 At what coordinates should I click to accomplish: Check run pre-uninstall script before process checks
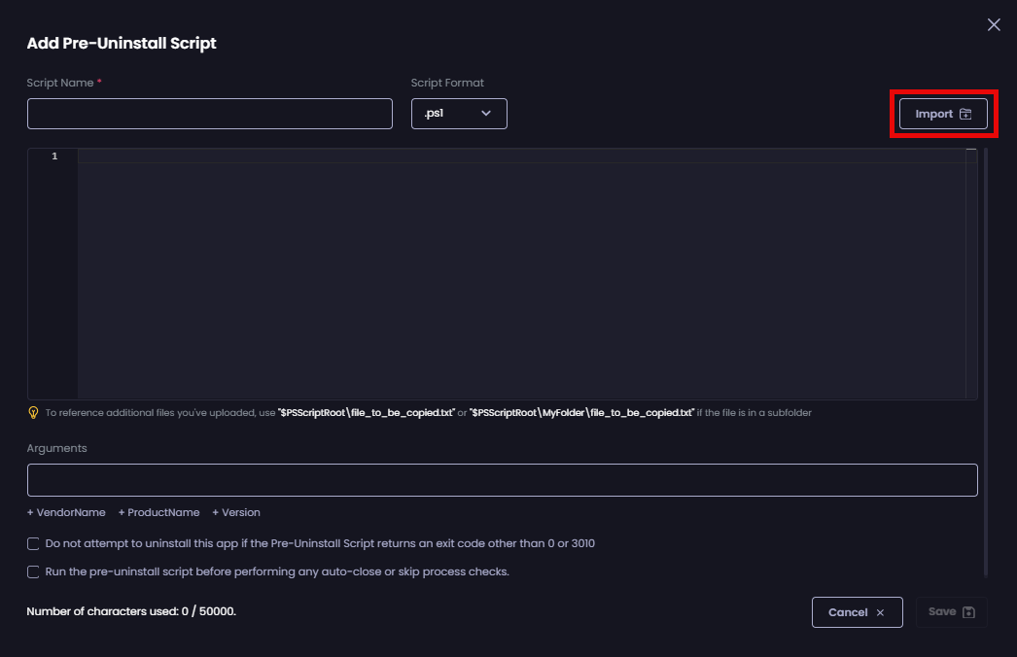(32, 571)
